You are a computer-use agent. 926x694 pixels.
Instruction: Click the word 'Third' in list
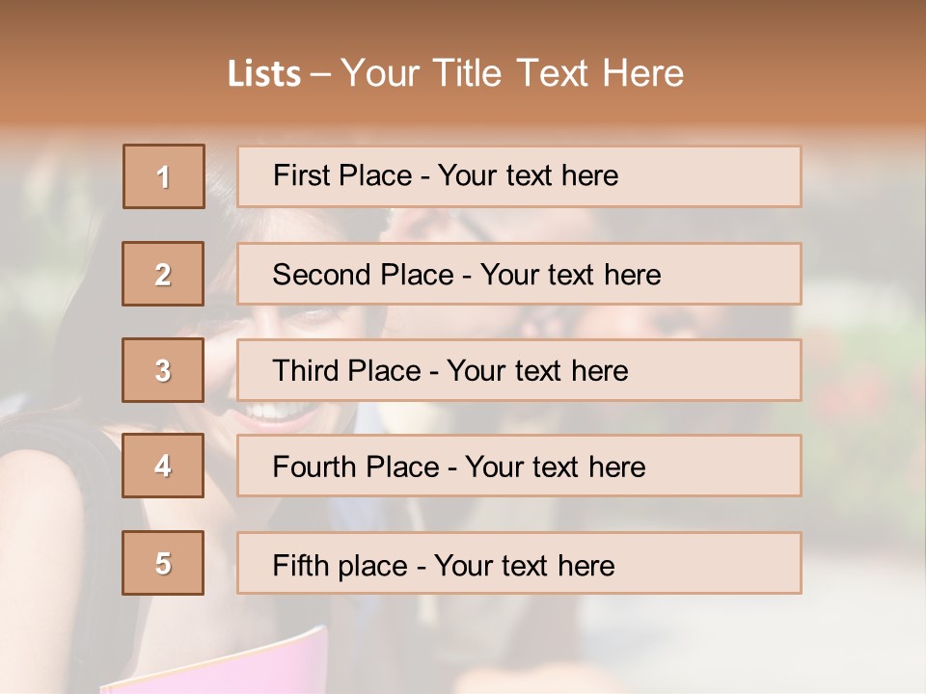(x=299, y=371)
